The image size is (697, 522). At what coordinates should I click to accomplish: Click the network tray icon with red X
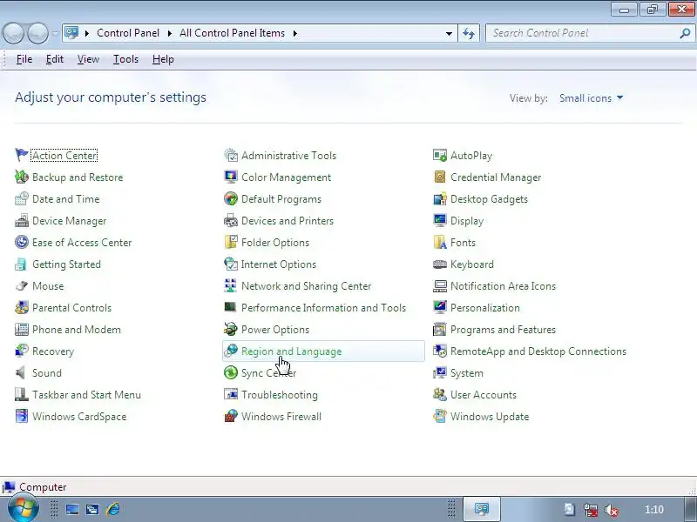[591, 510]
